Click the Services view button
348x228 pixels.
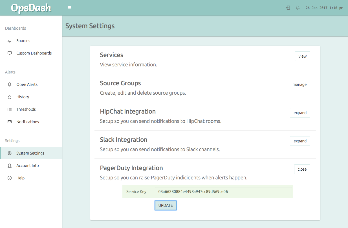coord(302,56)
